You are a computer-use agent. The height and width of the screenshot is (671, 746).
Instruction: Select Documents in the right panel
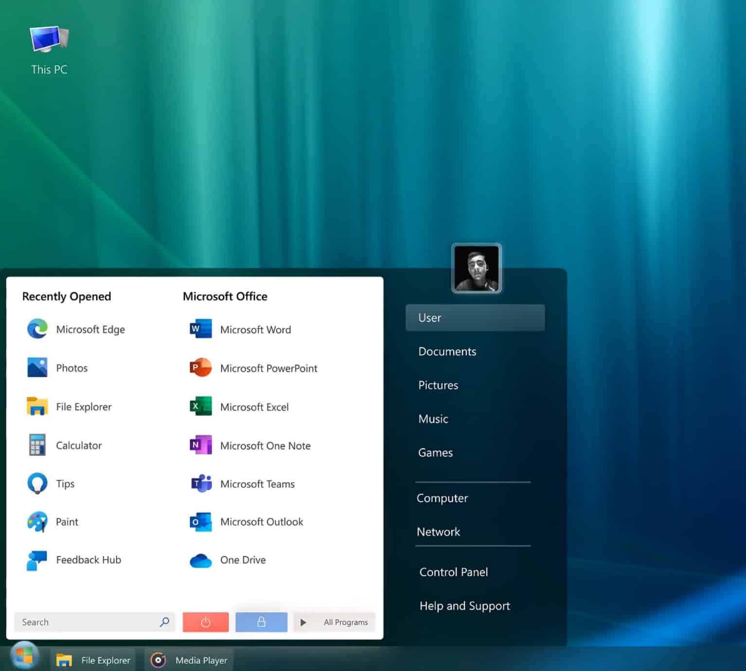point(447,352)
